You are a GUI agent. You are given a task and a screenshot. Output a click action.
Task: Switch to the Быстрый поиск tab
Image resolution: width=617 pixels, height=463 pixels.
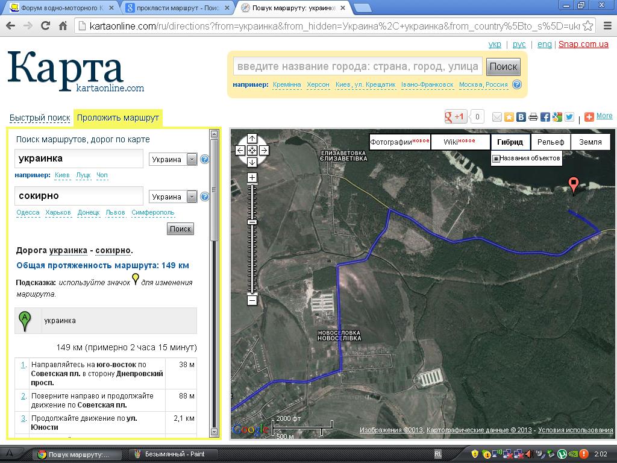pyautogui.click(x=40, y=118)
